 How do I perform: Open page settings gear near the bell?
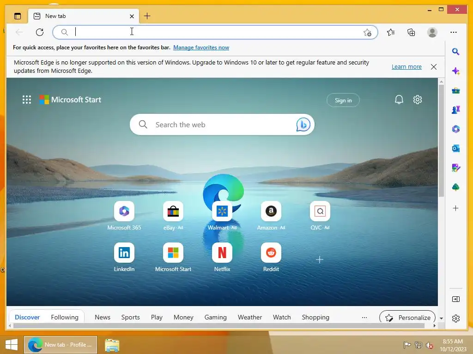point(418,100)
